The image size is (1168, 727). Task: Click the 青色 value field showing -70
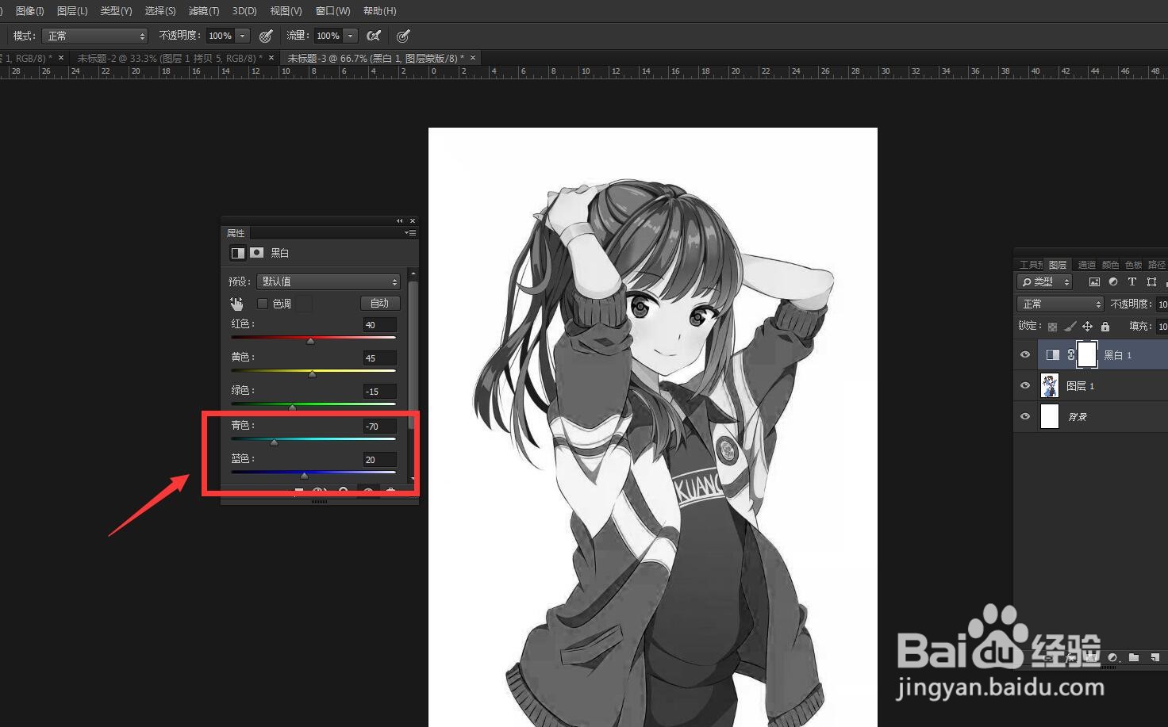(379, 427)
